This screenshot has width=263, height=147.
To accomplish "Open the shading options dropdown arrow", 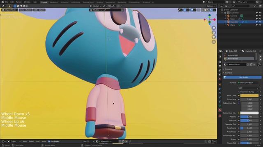I will tap(214, 10).
